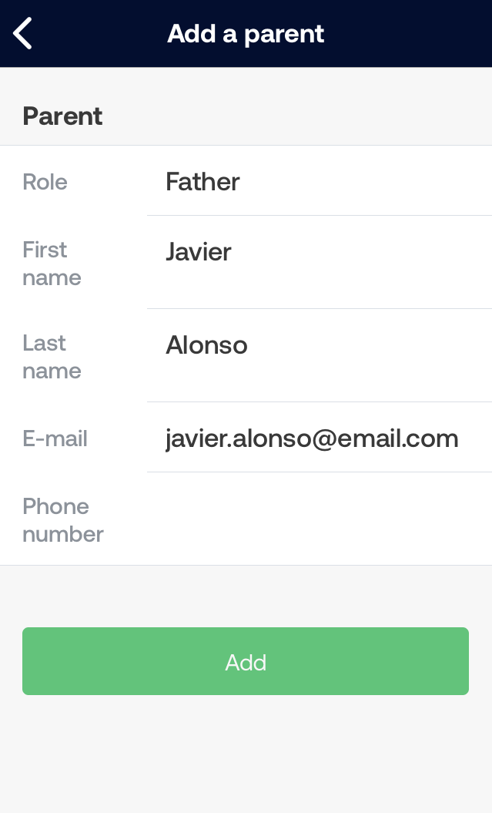Click the "First name" field label
This screenshot has width=492, height=813.
[52, 264]
